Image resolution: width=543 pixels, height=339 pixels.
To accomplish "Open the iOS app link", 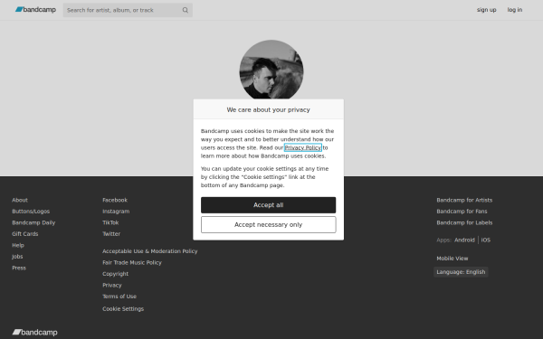I will click(x=485, y=240).
